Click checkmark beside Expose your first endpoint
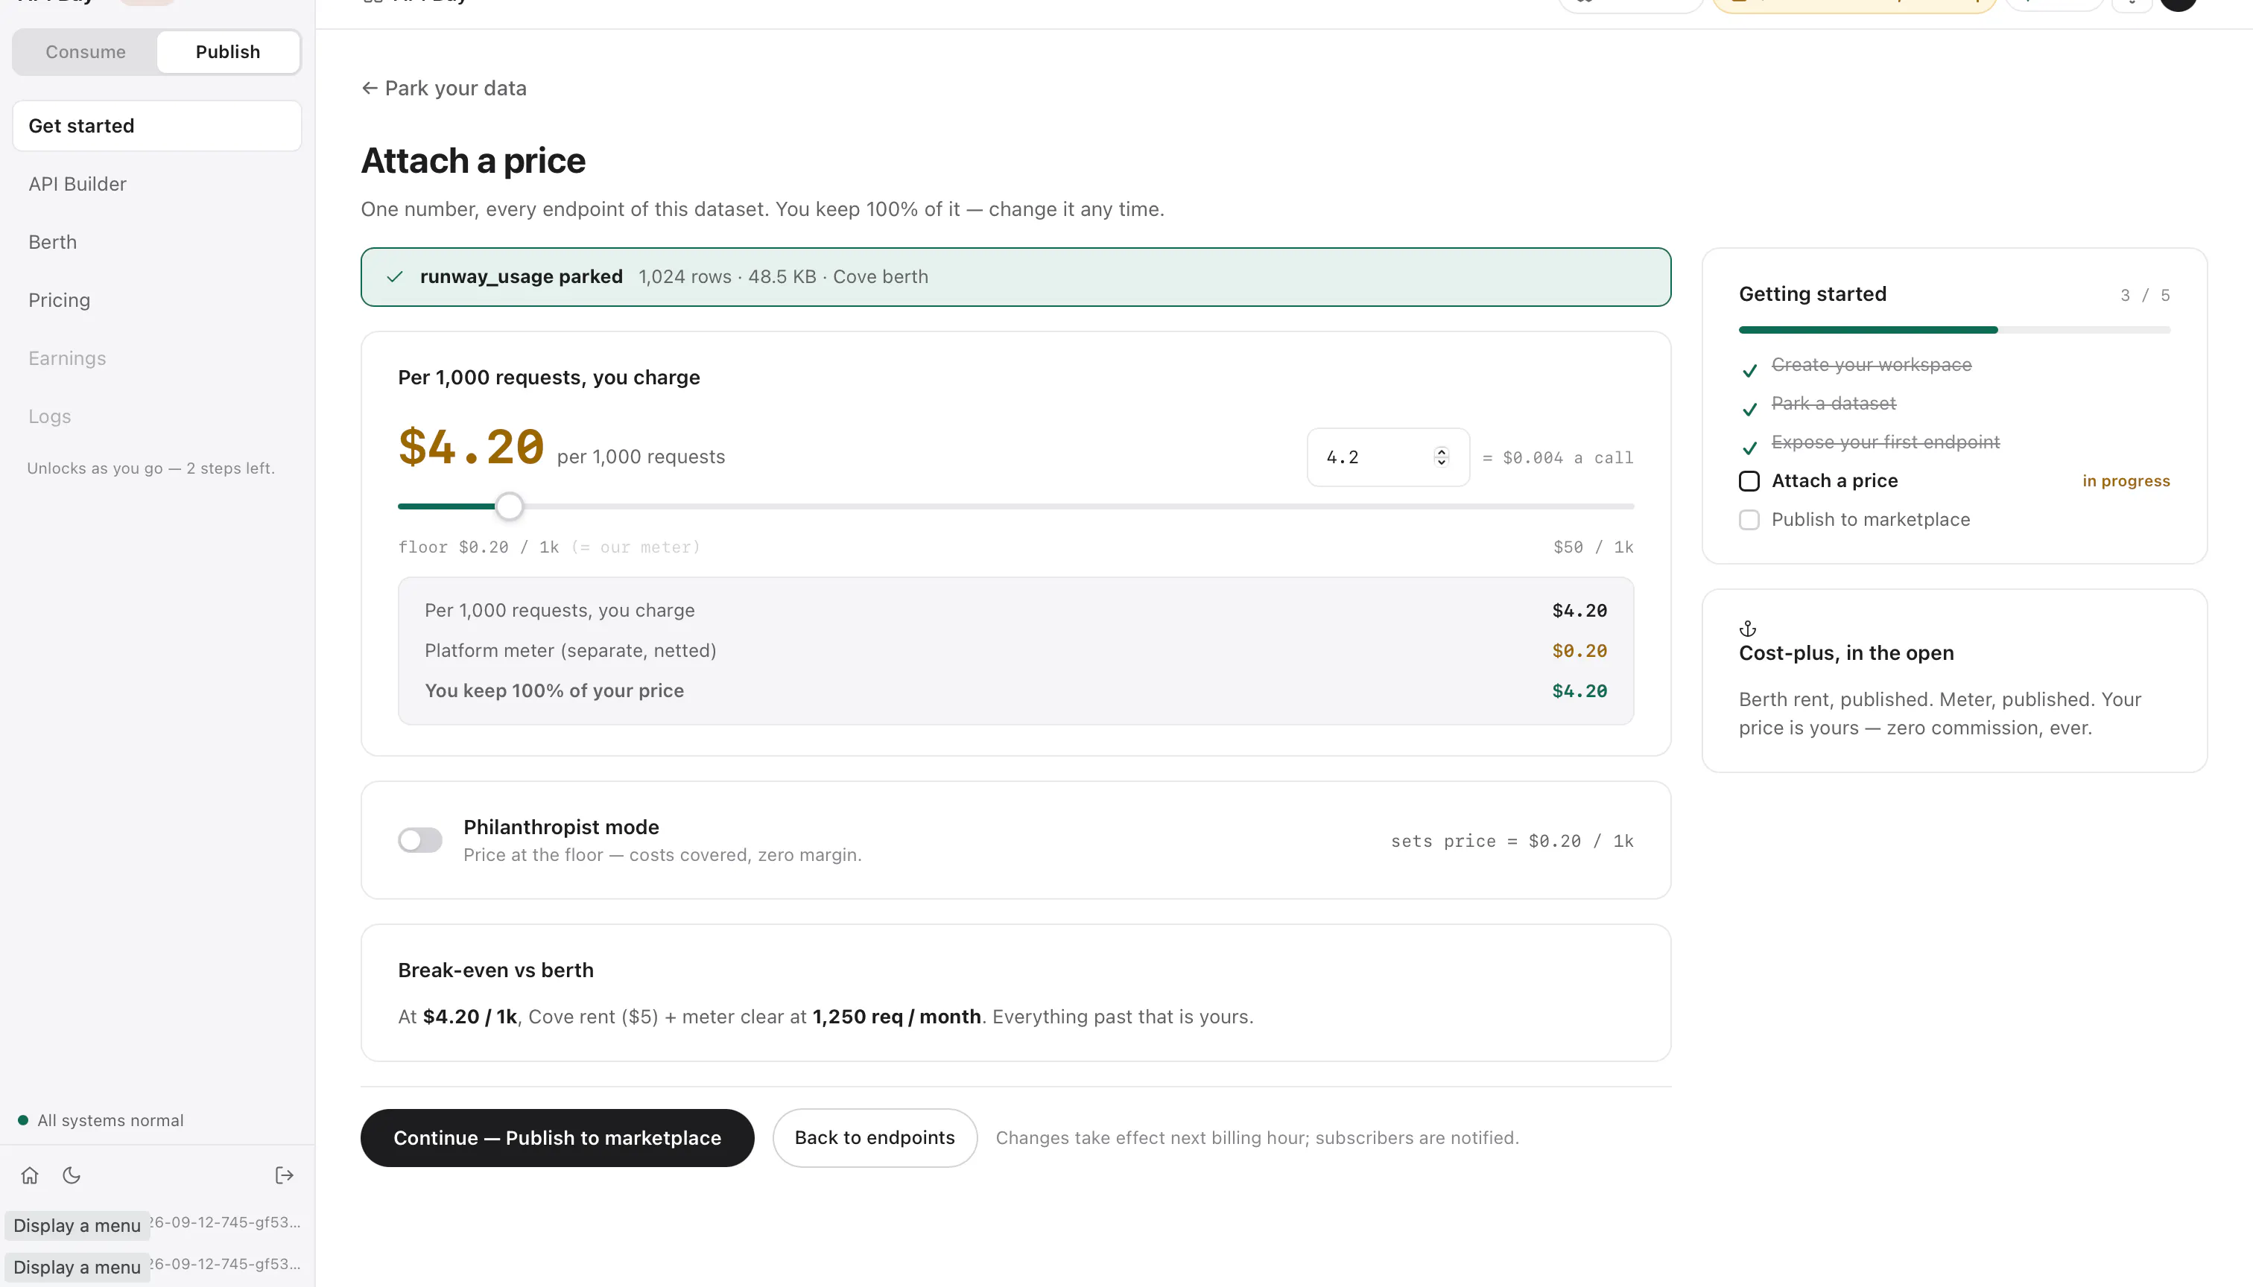 [x=1749, y=448]
